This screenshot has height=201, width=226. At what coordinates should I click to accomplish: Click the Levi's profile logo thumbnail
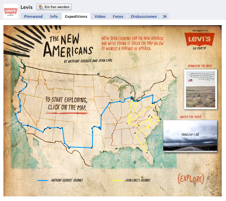pyautogui.click(x=11, y=12)
